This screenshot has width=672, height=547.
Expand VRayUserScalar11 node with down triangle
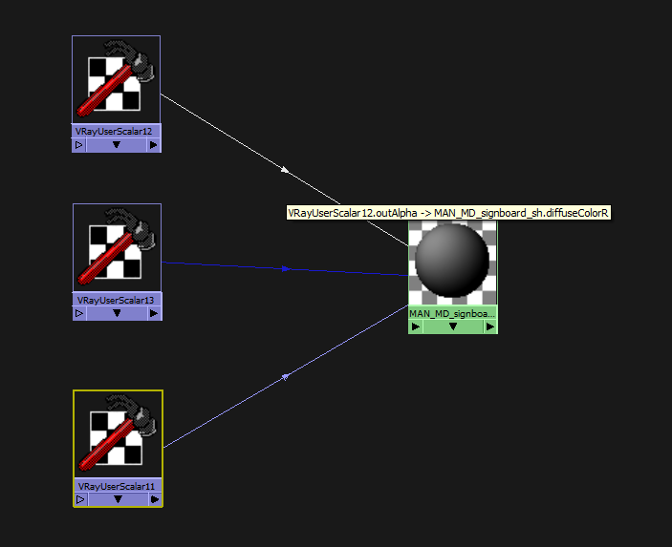[x=118, y=499]
